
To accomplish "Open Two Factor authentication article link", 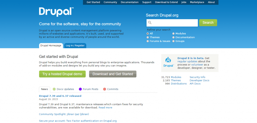I will pos(78,121).
